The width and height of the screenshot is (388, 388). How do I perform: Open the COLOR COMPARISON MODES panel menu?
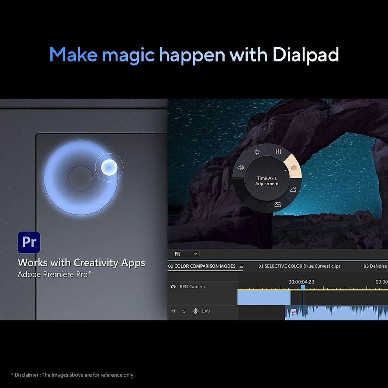coord(241,266)
